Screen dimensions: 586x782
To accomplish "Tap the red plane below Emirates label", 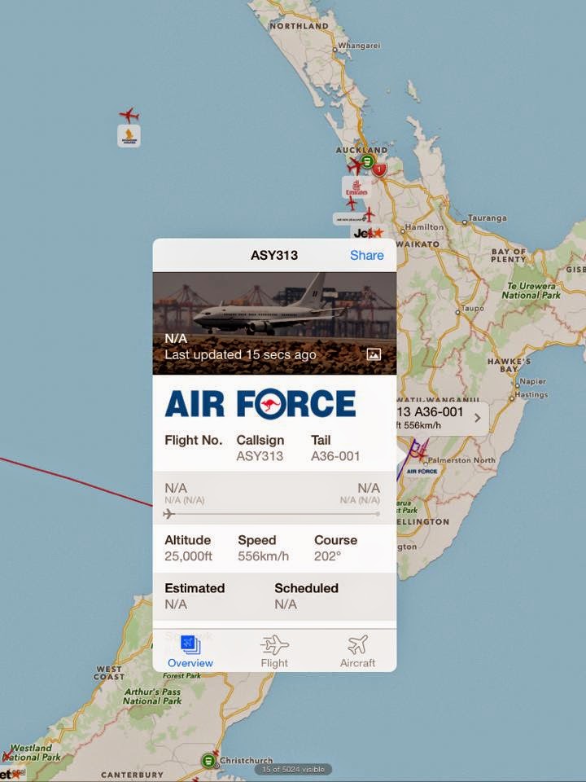I will 352,204.
